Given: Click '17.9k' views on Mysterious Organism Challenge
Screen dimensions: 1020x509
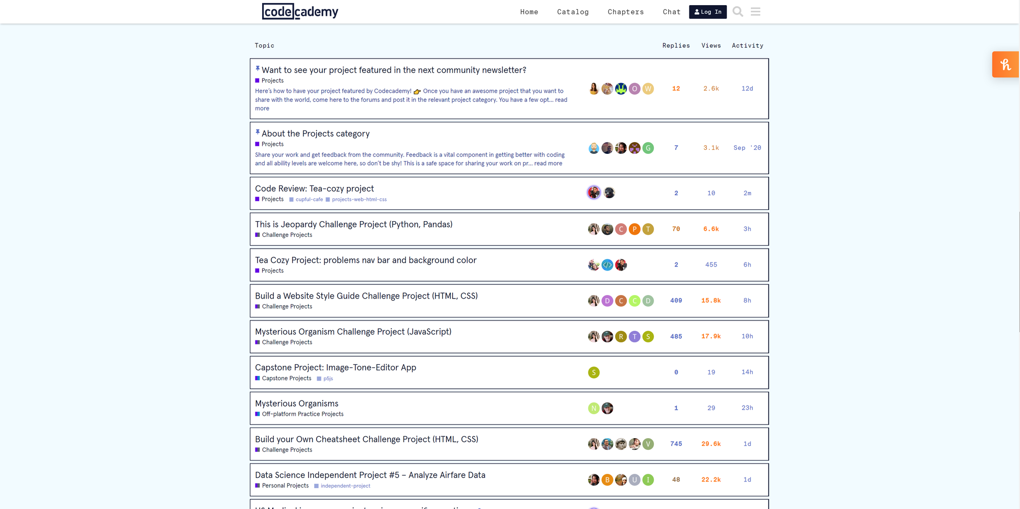Looking at the screenshot, I should (711, 337).
